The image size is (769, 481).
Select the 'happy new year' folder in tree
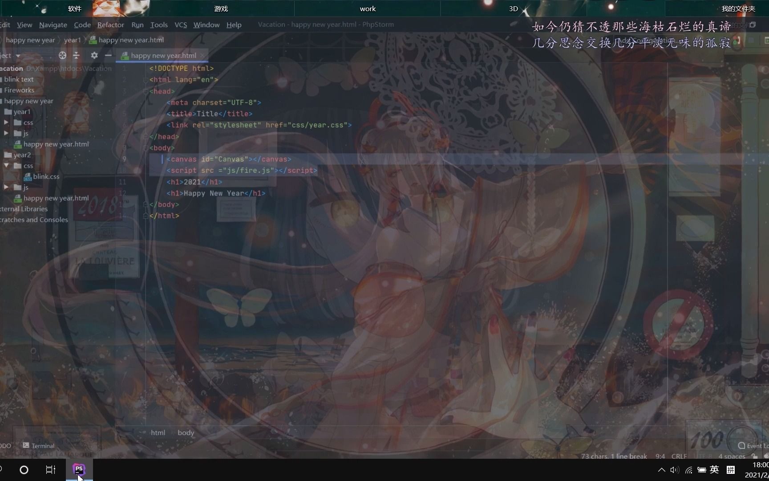click(28, 101)
